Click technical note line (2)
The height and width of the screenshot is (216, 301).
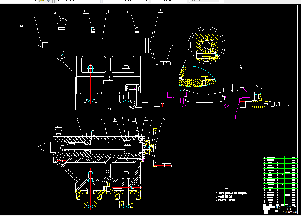[224, 197]
